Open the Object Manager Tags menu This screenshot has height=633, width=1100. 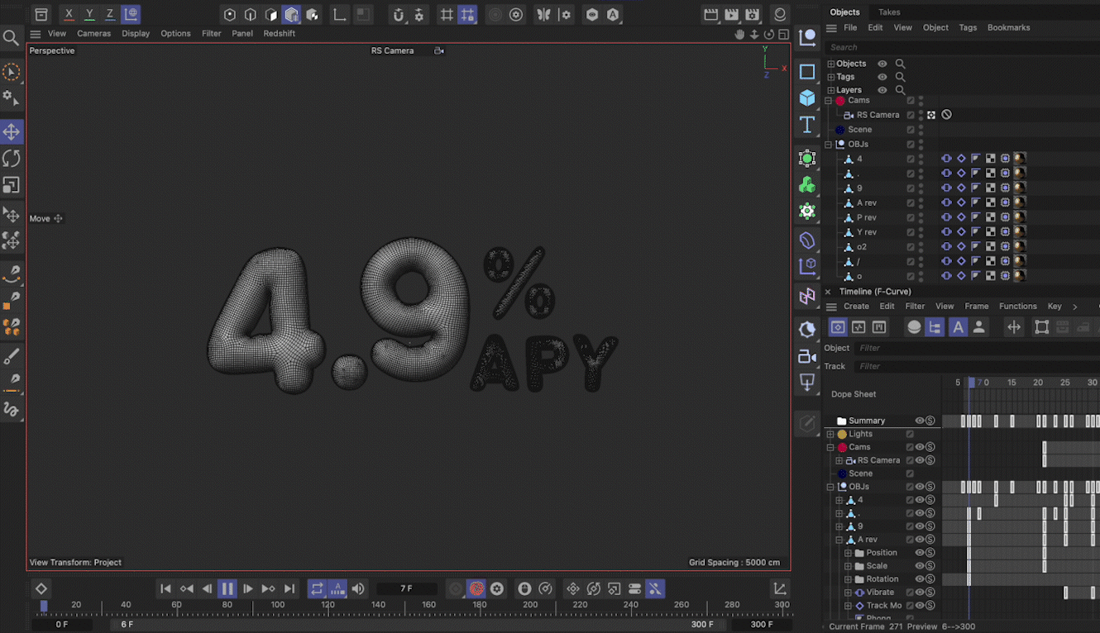pyautogui.click(x=968, y=27)
